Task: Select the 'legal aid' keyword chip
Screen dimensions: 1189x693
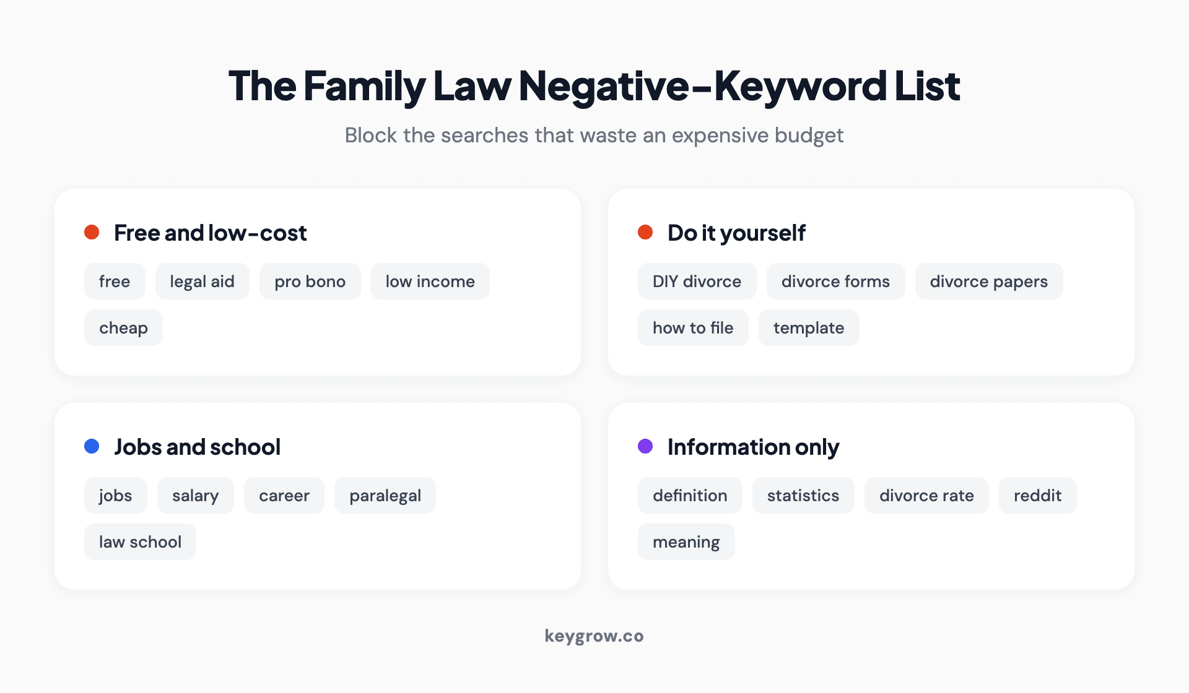Action: coord(202,282)
